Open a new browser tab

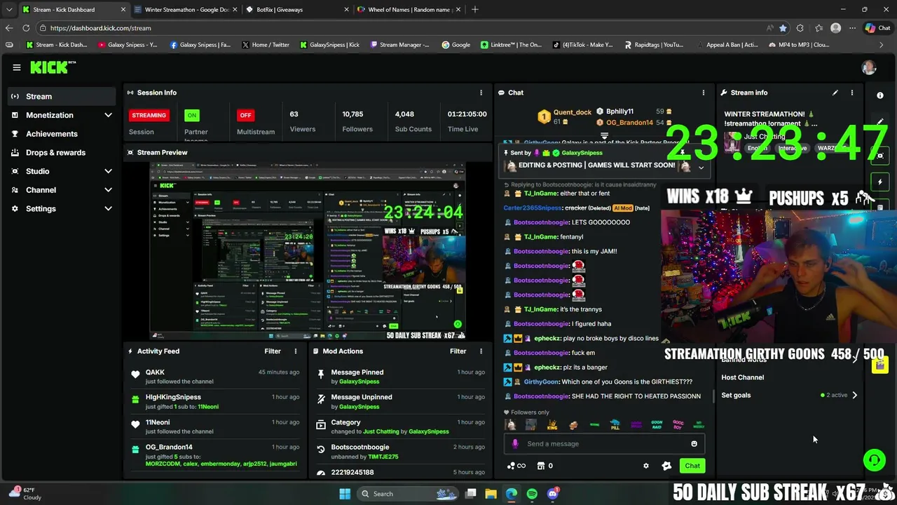[475, 10]
